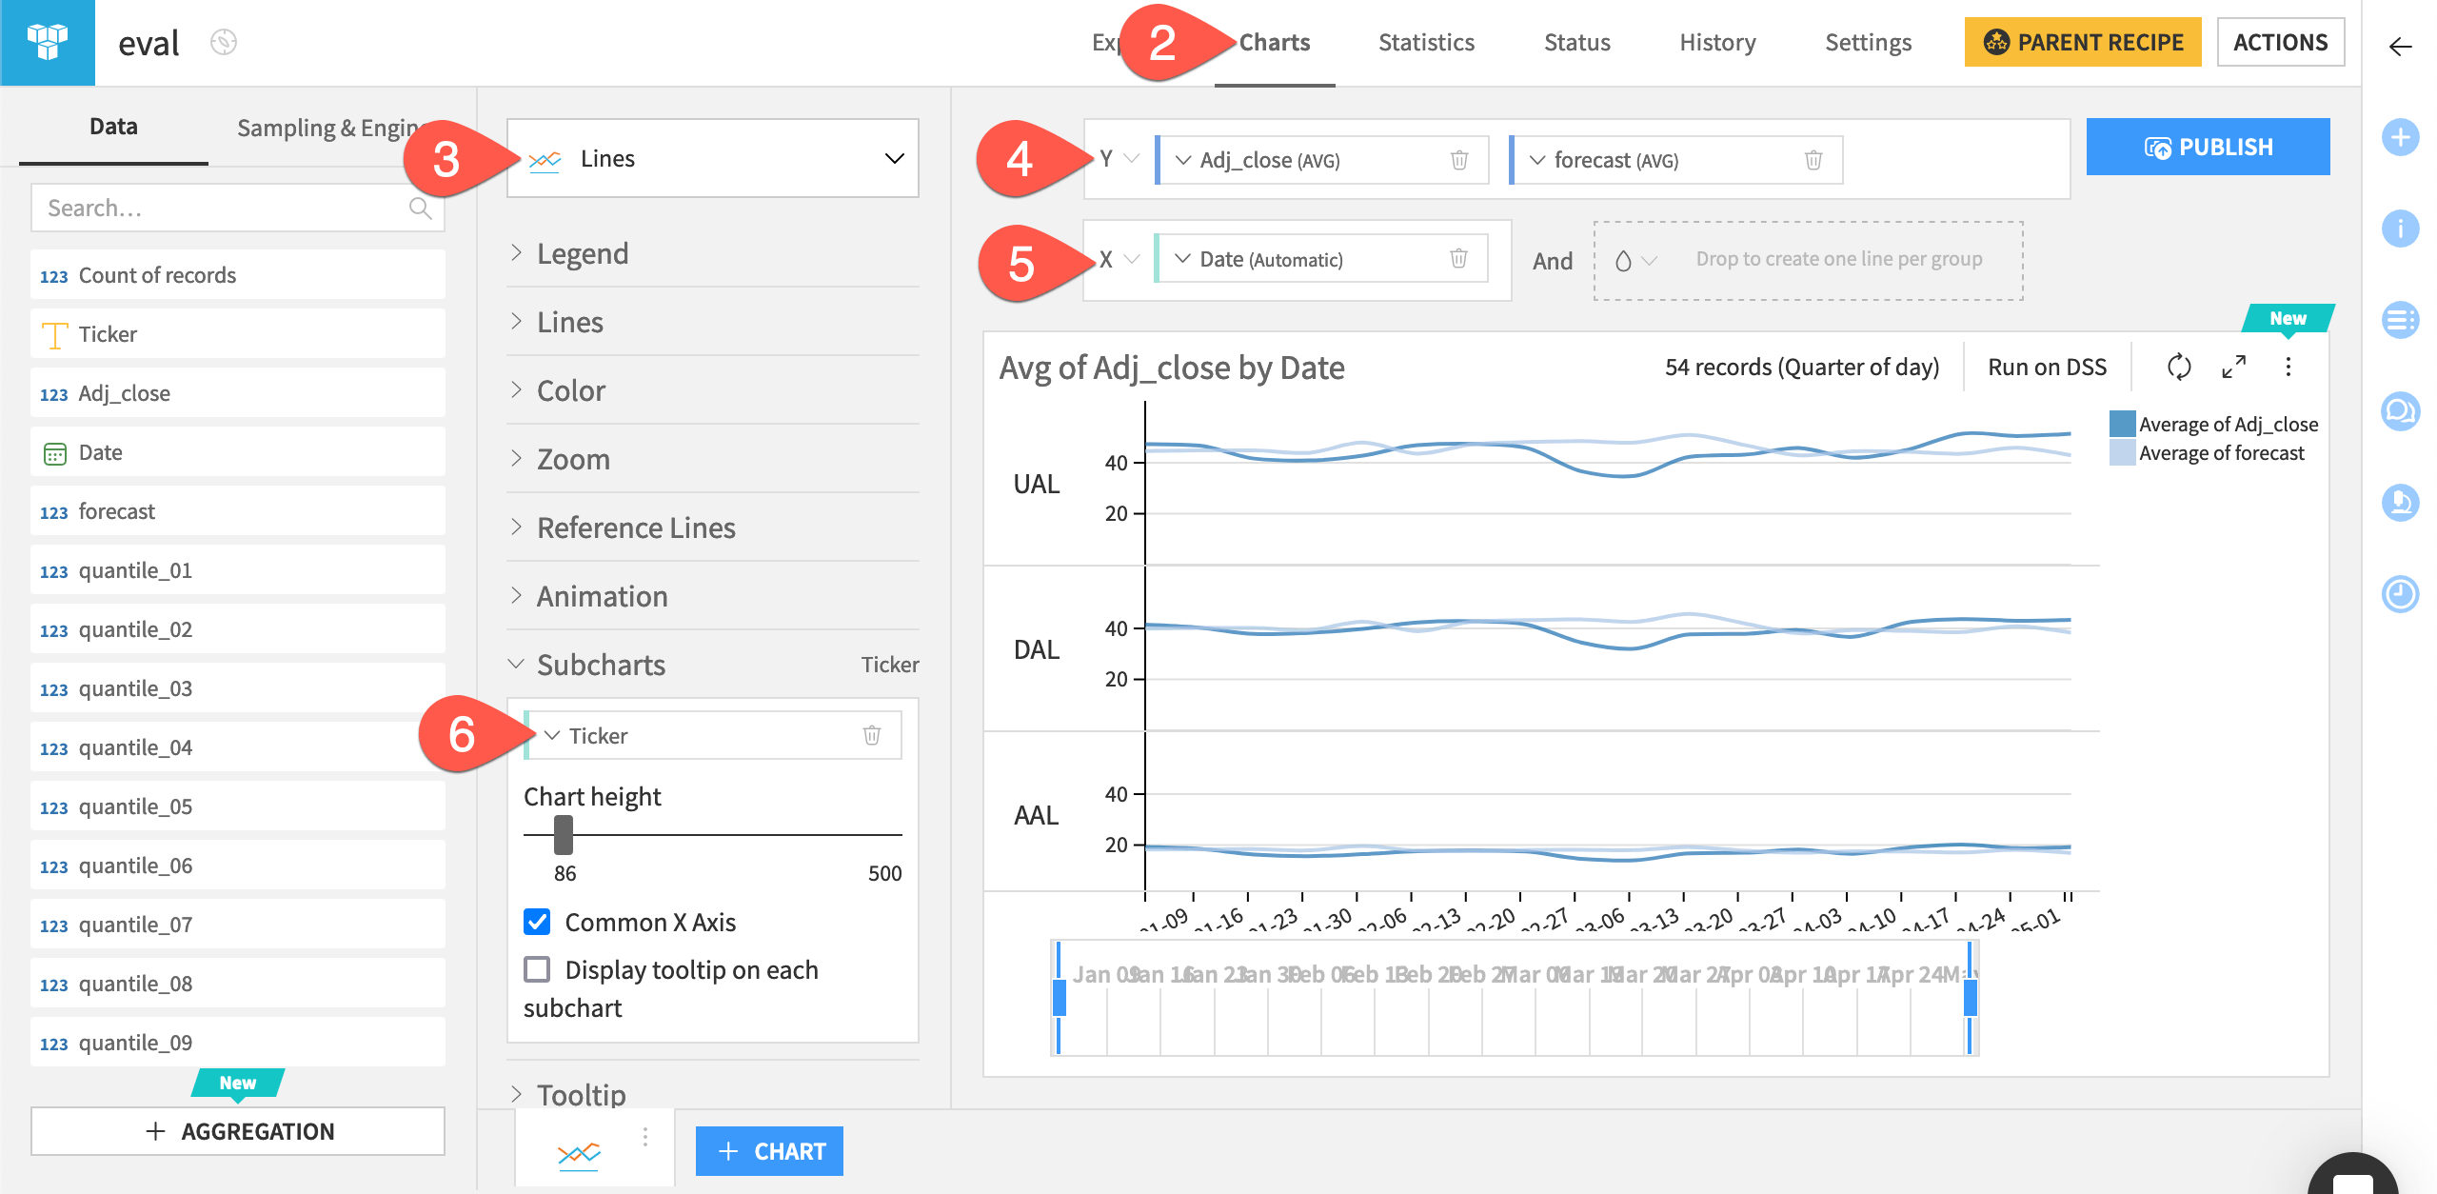Enable Display tooltip on each subchart
The image size is (2437, 1194).
[x=537, y=969]
